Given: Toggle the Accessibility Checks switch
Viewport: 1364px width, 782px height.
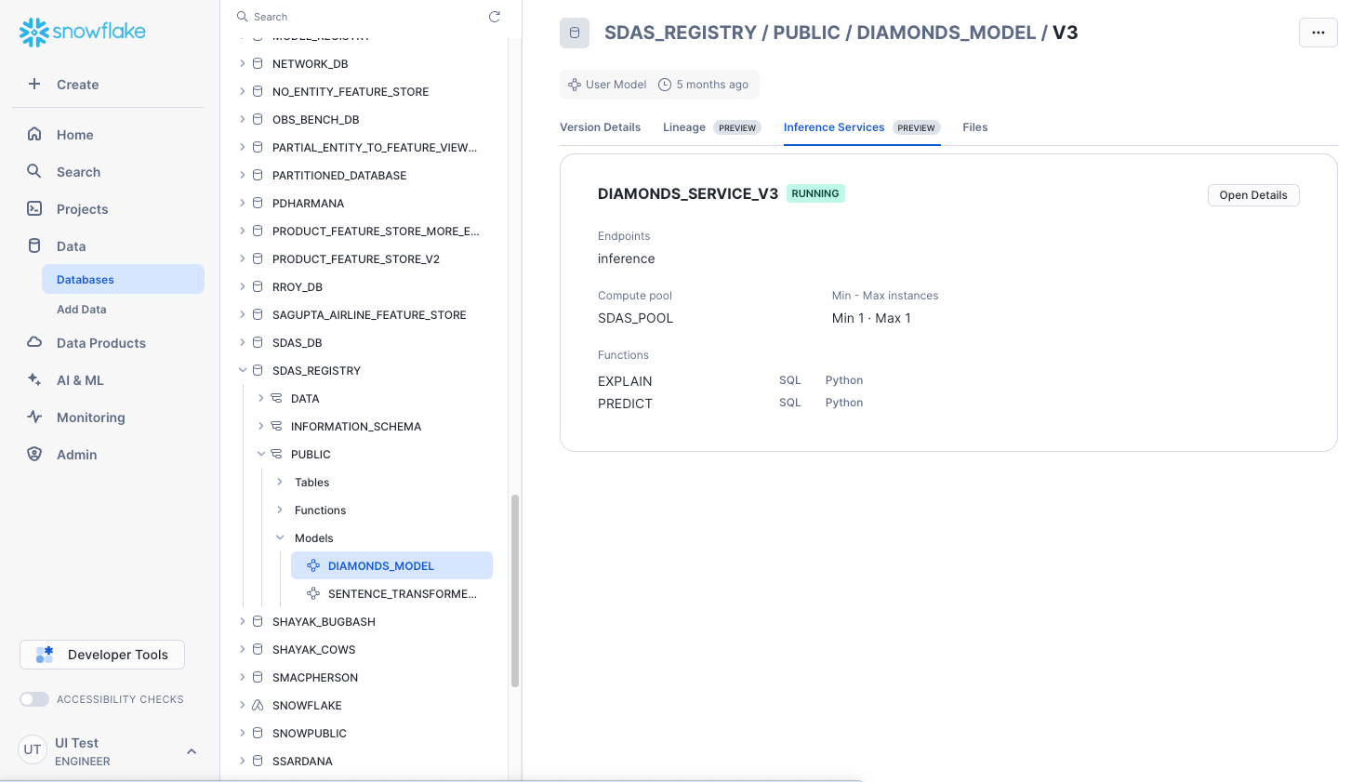Looking at the screenshot, I should click(x=34, y=699).
